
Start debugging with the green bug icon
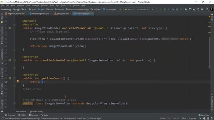(165, 9)
